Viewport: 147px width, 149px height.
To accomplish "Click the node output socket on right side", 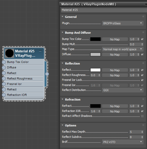I will coord(47,74).
